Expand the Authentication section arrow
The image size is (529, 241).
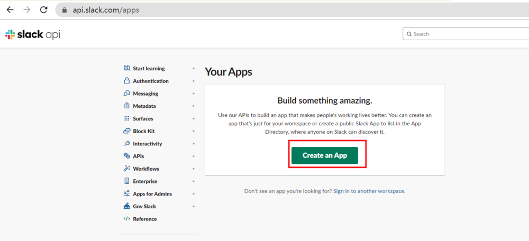pyautogui.click(x=194, y=81)
